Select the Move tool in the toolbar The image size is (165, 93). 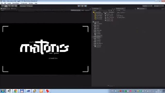tap(6, 6)
